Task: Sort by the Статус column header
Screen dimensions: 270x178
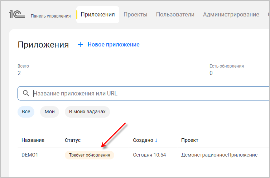Action: pyautogui.click(x=73, y=140)
